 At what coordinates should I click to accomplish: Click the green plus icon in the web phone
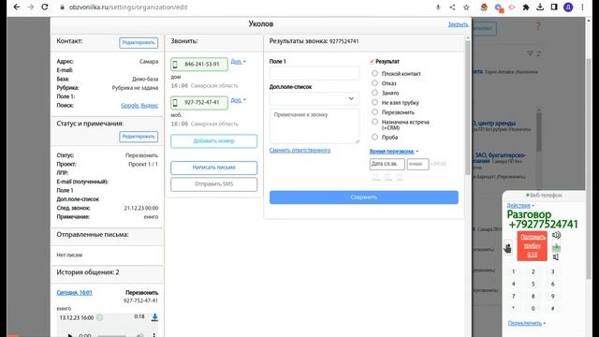[556, 247]
